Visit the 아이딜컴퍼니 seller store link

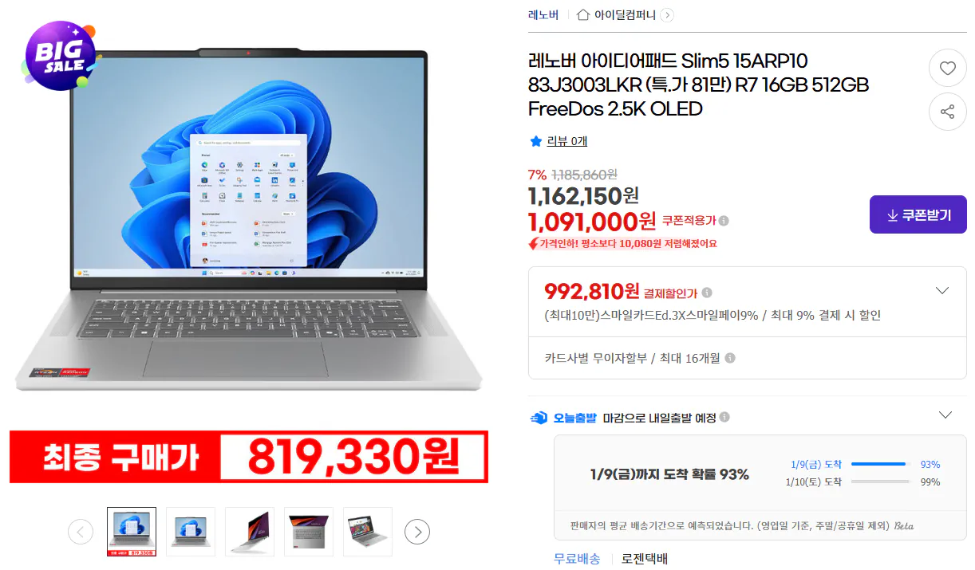point(625,14)
